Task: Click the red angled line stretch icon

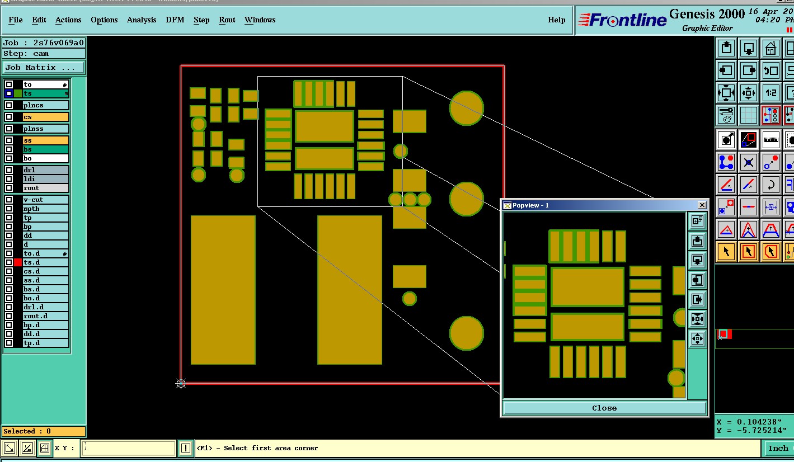Action: coord(726,184)
